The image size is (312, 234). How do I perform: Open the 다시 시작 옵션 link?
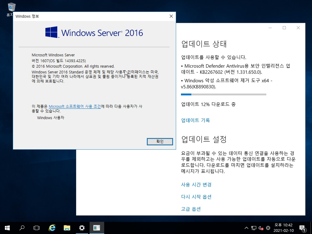196,197
